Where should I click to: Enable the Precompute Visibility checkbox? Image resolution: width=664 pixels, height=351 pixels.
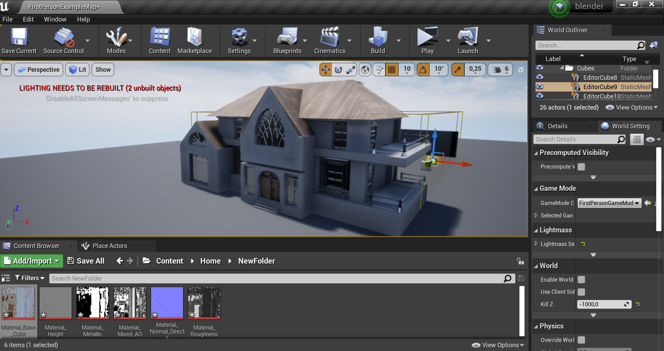point(581,167)
